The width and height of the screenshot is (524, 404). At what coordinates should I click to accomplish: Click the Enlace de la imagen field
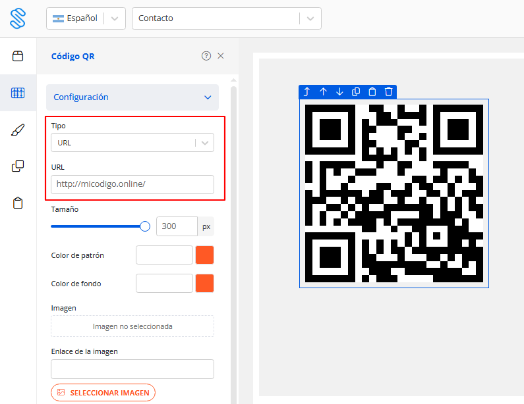132,369
